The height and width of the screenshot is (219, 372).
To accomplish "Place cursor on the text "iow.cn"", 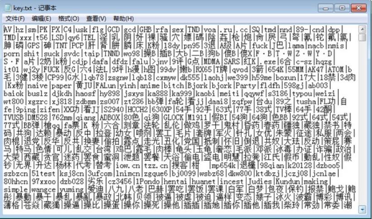I will click(128, 166).
